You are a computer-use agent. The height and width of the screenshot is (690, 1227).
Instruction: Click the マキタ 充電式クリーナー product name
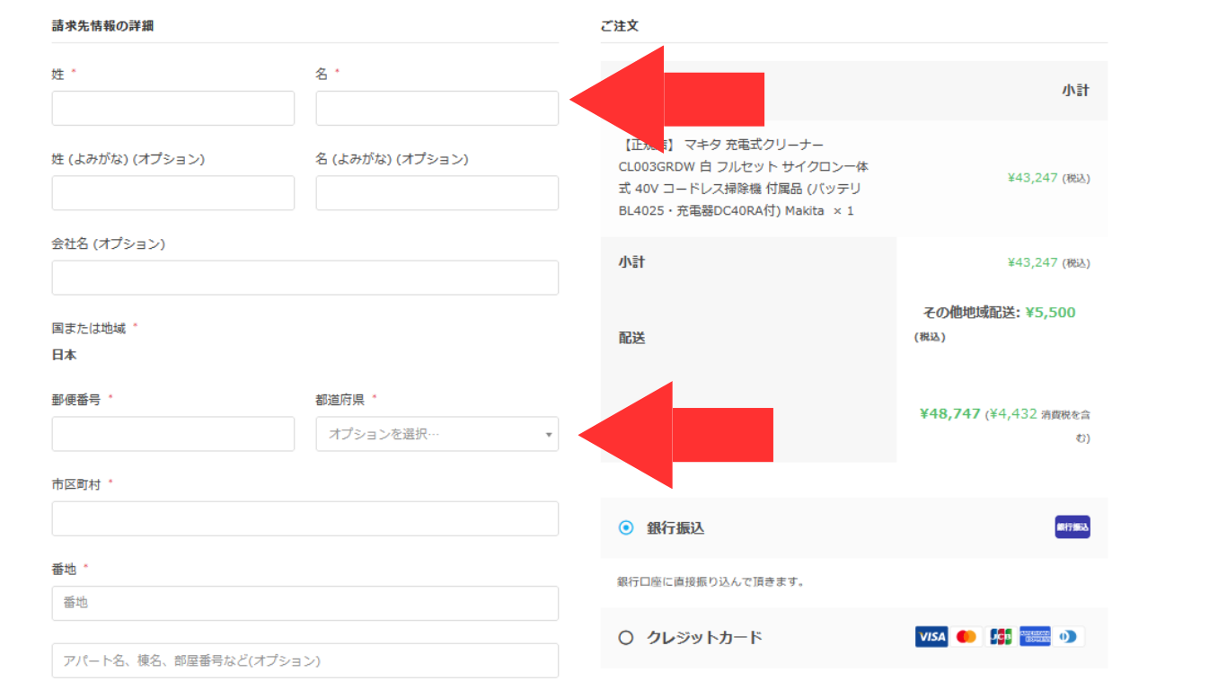(x=744, y=177)
